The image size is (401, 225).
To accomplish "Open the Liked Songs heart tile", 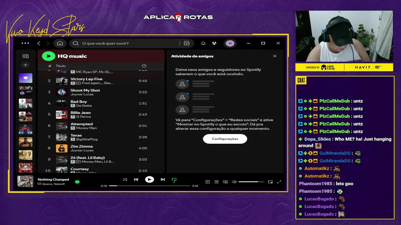I will pos(25,78).
